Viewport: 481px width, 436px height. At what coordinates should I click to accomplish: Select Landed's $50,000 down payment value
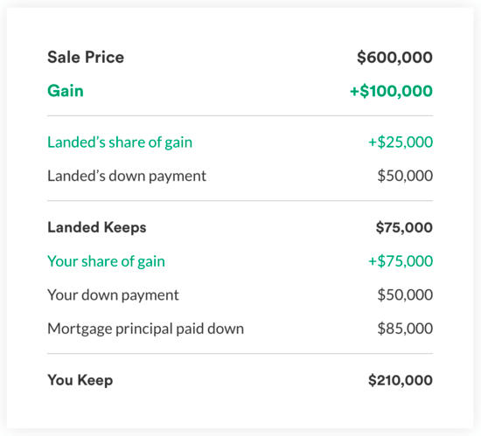coord(405,176)
